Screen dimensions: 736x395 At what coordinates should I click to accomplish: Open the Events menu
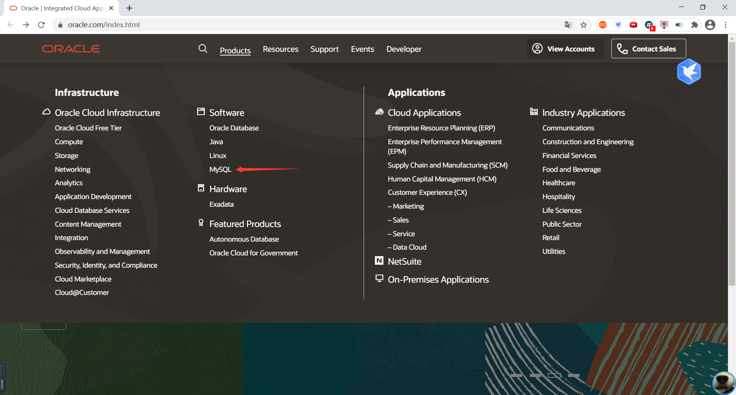point(363,49)
